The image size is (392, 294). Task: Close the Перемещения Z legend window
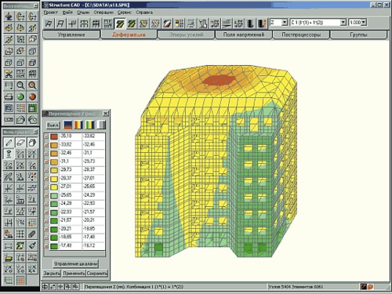105,114
